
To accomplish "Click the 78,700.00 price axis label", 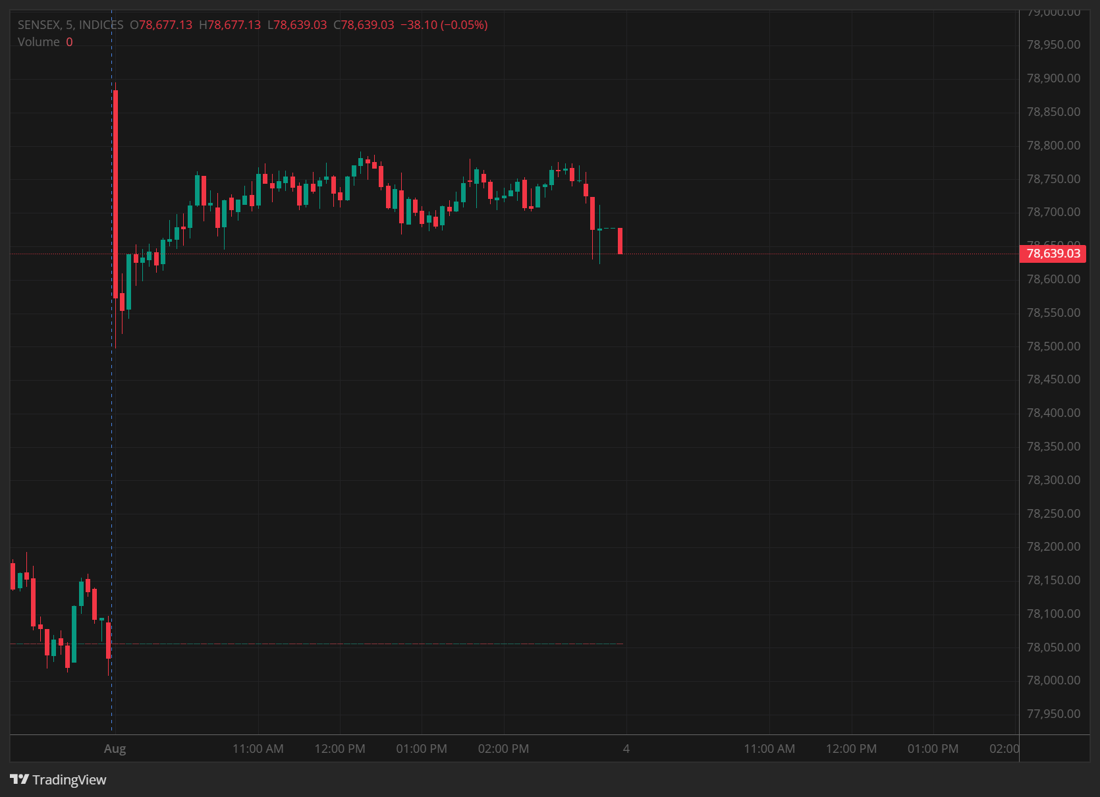I will pos(1053,212).
